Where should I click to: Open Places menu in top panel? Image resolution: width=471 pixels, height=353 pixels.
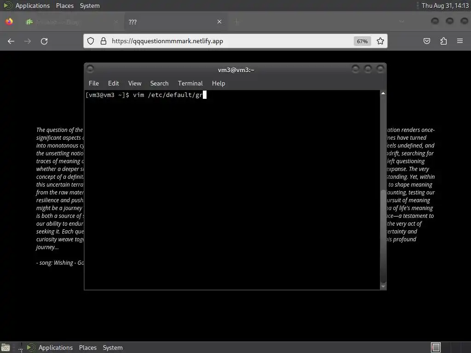(64, 6)
